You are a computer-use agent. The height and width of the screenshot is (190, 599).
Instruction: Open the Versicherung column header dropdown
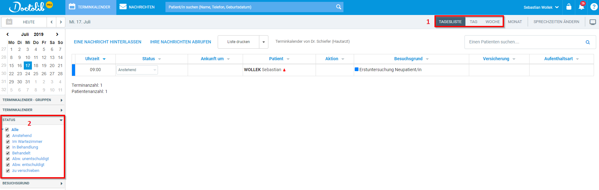tap(514, 59)
